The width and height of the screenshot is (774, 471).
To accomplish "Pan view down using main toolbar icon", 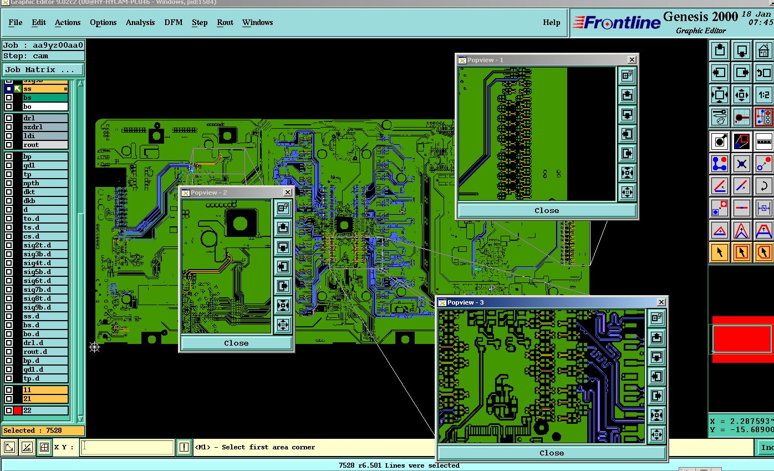I will [742, 50].
